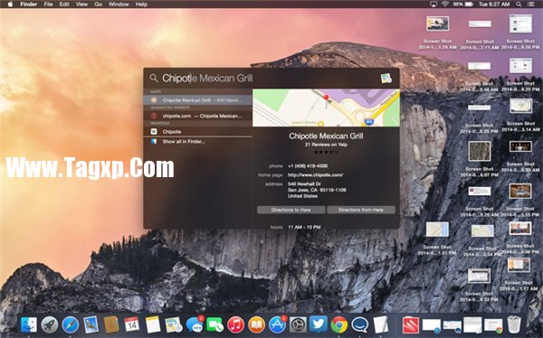Screen dimensions: 543x338
Task: Open the Go menu
Action: coord(99,5)
